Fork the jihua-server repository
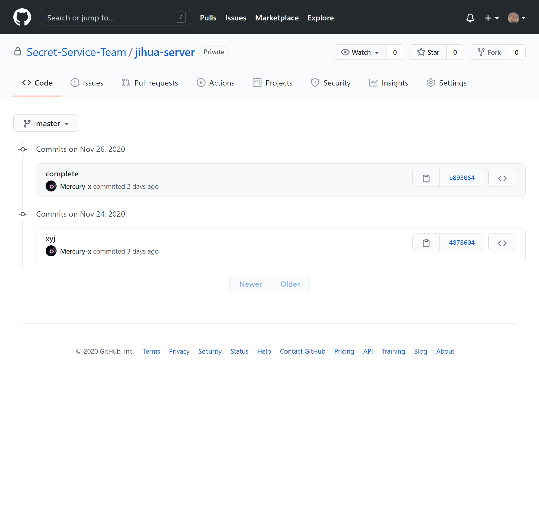The height and width of the screenshot is (509, 539). point(489,52)
